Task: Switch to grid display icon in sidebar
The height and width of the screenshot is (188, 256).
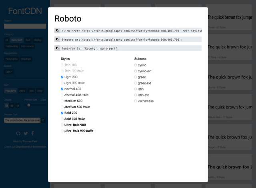Action: [x=7, y=106]
